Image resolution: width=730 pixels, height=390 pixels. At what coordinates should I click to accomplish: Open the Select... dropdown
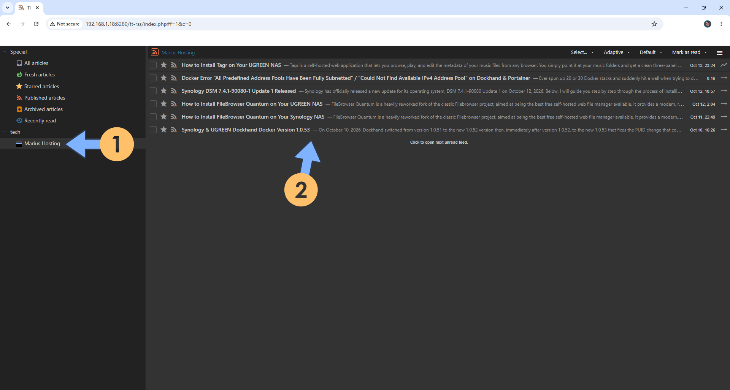[582, 52]
